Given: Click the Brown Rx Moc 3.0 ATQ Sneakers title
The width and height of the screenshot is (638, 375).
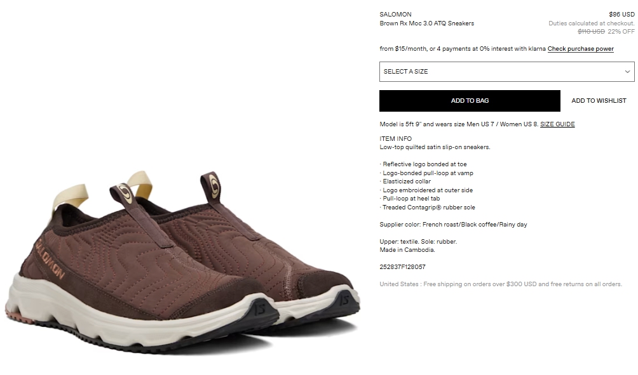Looking at the screenshot, I should 426,23.
